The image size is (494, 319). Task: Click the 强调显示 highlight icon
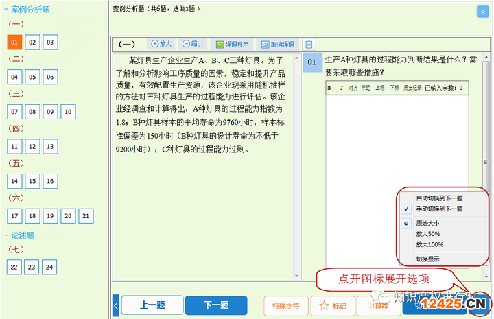point(220,44)
